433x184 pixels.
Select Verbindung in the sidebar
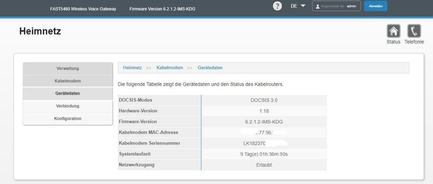pos(68,106)
